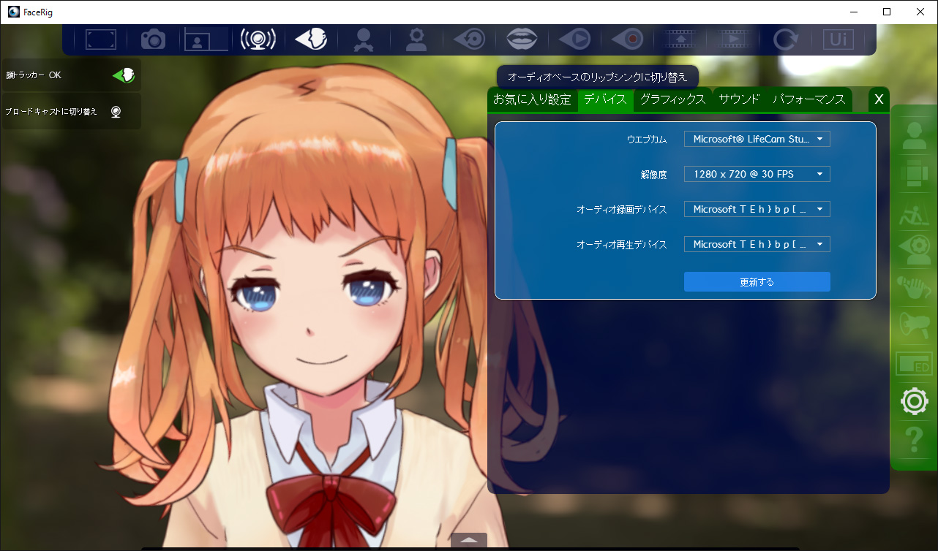Take a screenshot with the camera icon

153,39
